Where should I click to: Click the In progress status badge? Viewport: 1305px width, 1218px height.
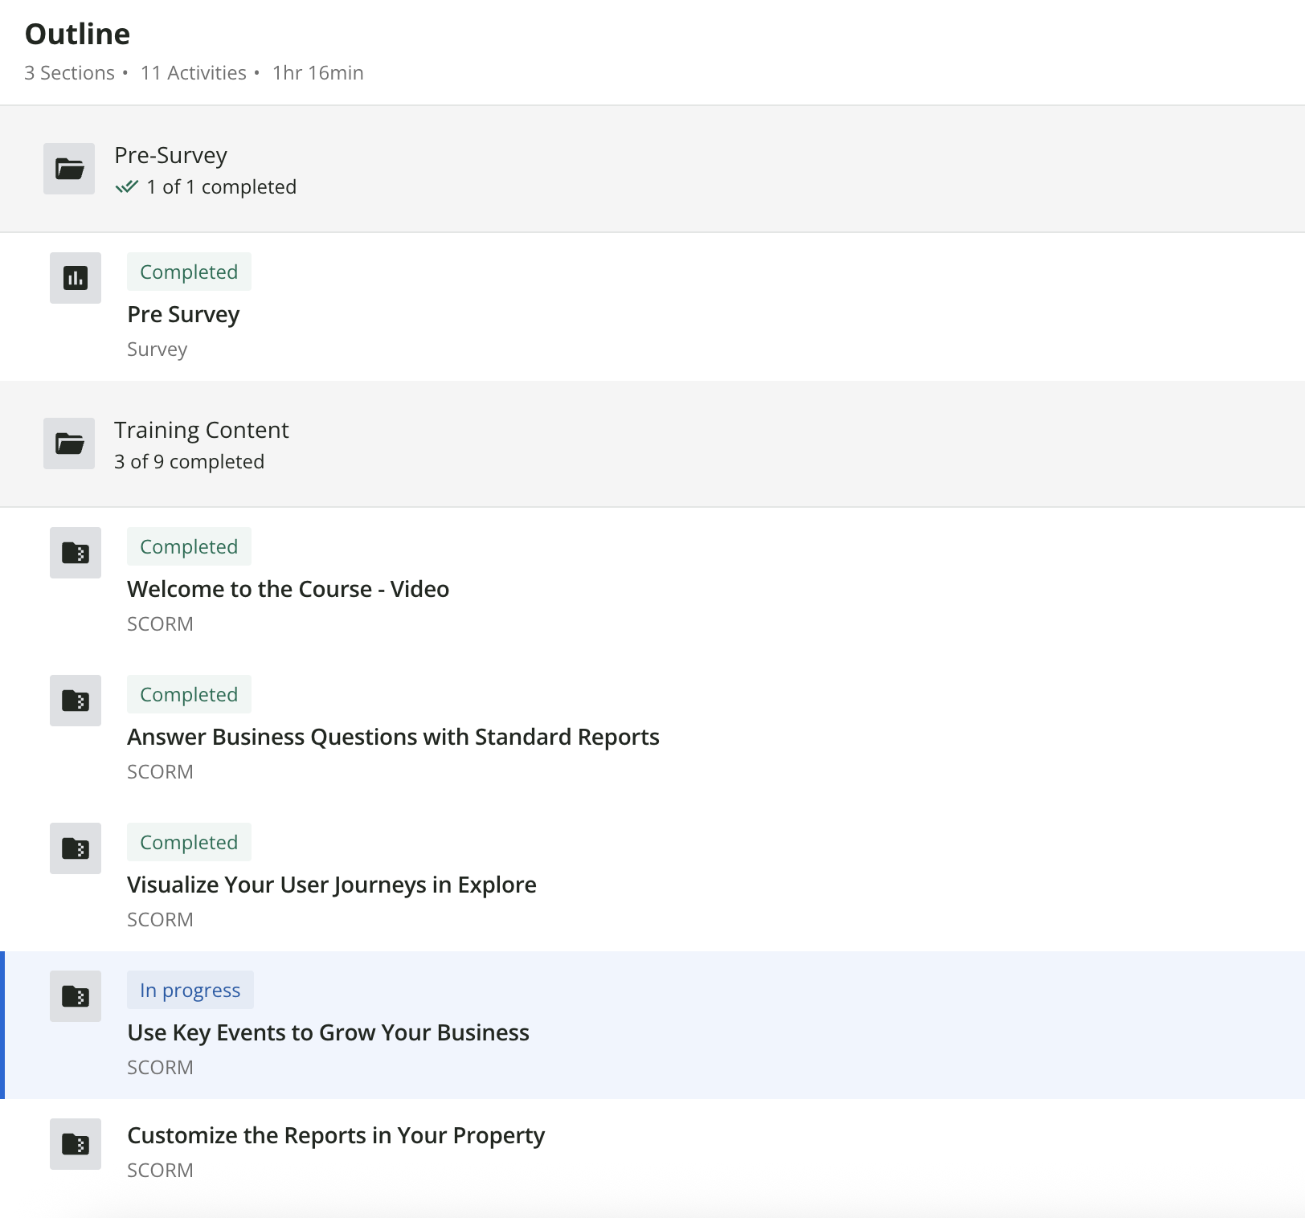click(190, 990)
